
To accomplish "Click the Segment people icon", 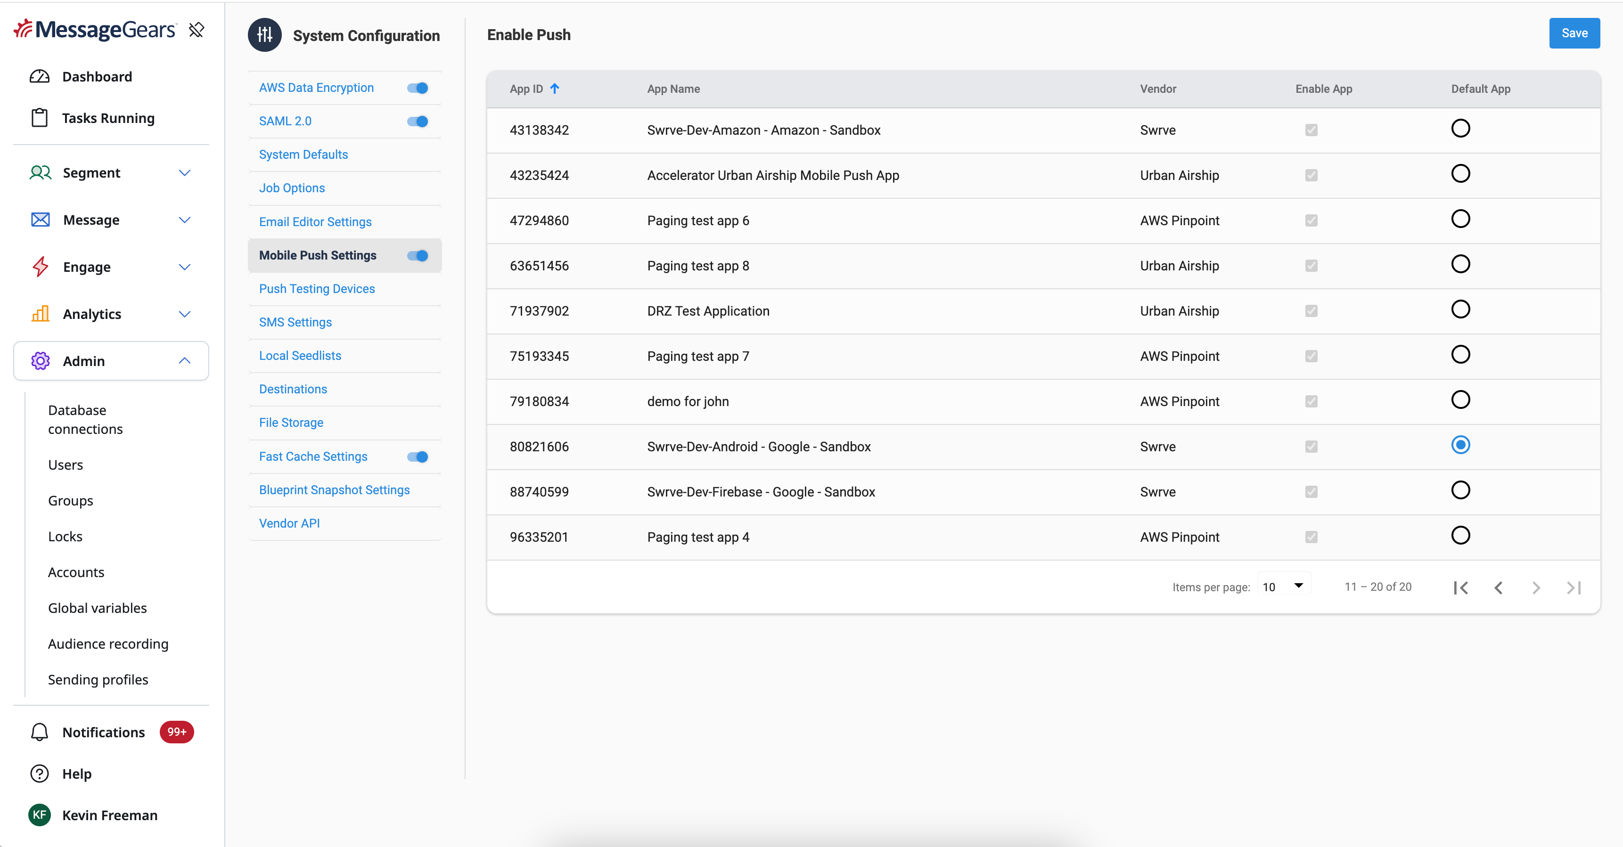I will (x=41, y=172).
